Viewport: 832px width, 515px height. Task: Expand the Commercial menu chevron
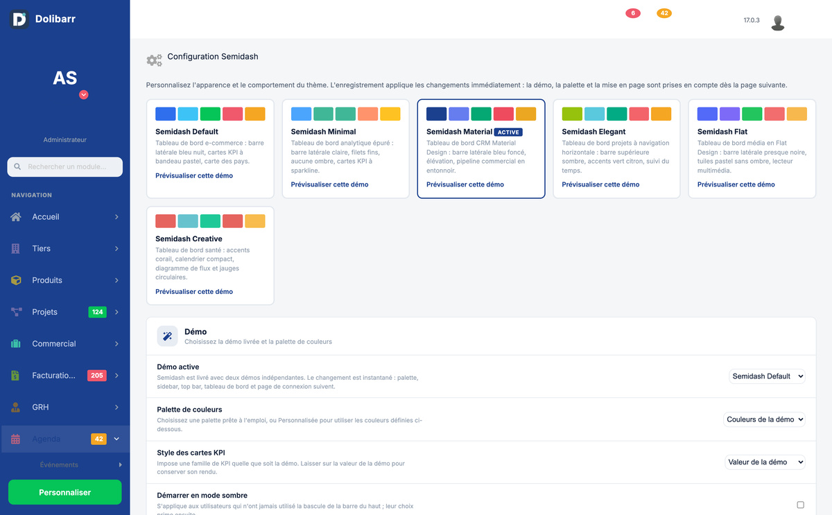click(x=116, y=344)
